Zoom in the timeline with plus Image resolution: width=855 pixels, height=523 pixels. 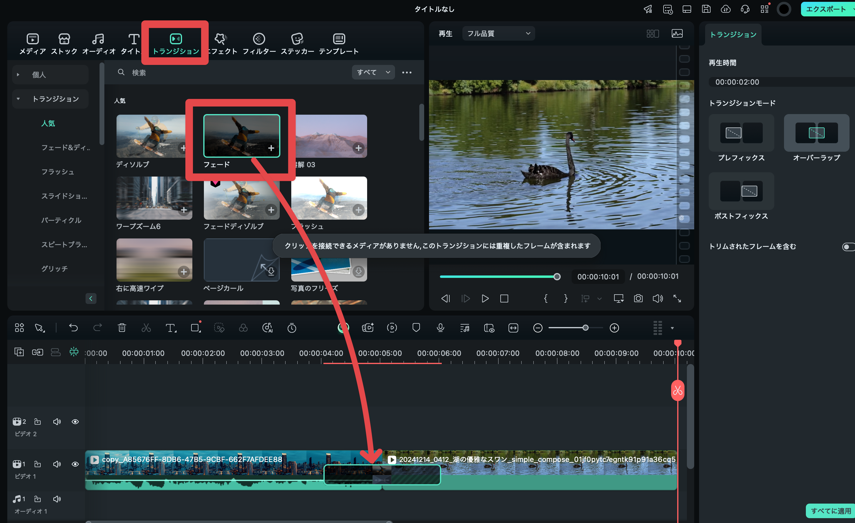tap(614, 328)
